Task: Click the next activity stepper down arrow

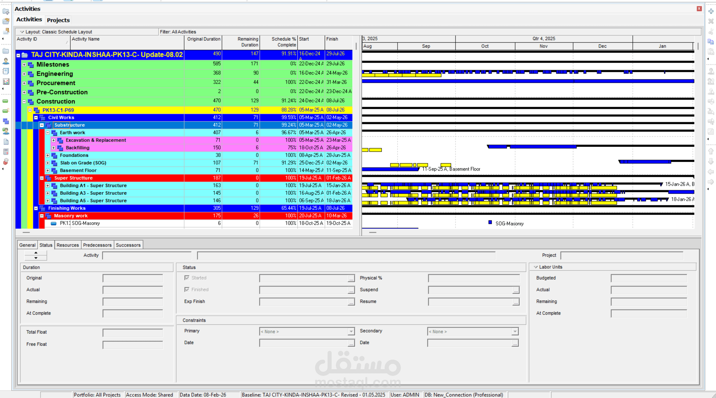Action: click(x=36, y=258)
